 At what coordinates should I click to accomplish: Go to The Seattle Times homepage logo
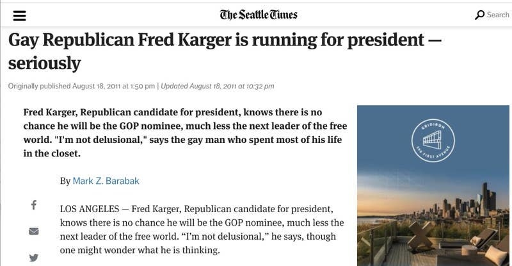(x=259, y=15)
